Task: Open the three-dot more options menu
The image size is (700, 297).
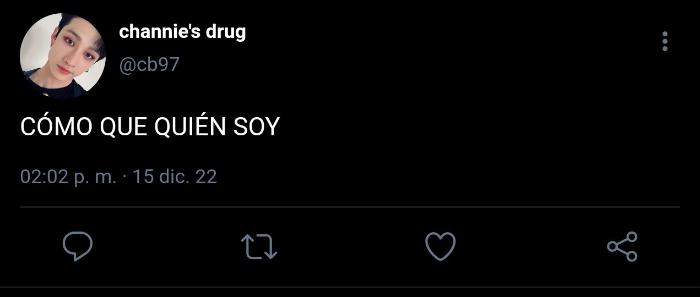Action: pos(665,42)
